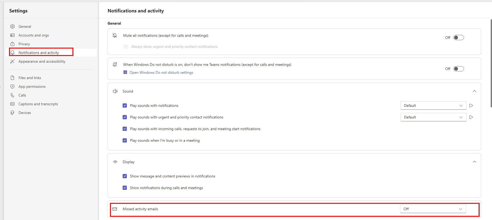Click the Notifications bell icon in sidebar
492x220 pixels.
[x=12, y=53]
